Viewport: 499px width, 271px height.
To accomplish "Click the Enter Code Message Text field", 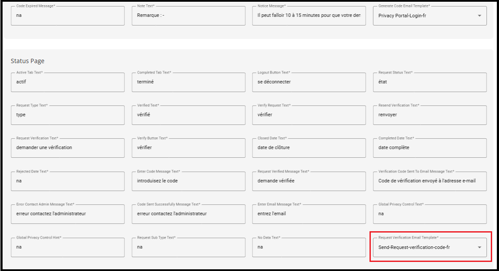I will point(188,181).
